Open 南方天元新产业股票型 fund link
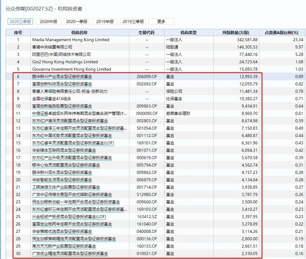Screen dimensions: 306x259 (64, 246)
